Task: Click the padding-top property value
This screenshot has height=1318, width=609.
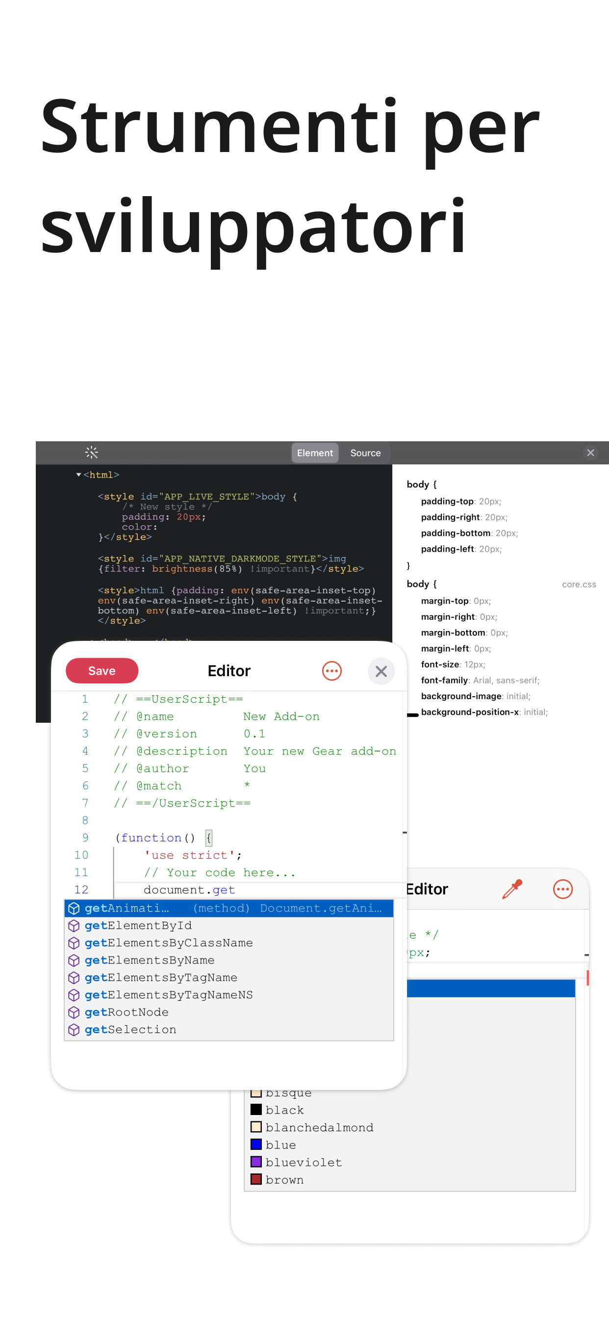Action: click(x=490, y=502)
